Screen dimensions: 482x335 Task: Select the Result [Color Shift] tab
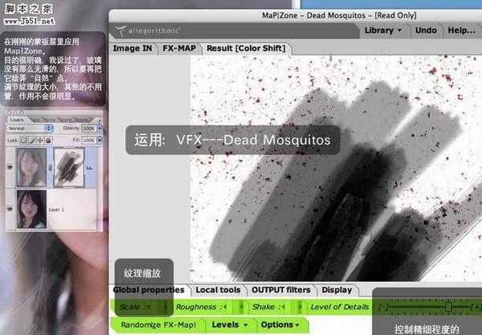(x=246, y=48)
